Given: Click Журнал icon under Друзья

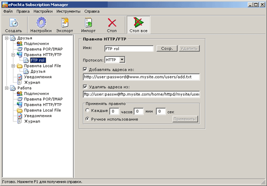Looking at the screenshot, I should [19, 82].
